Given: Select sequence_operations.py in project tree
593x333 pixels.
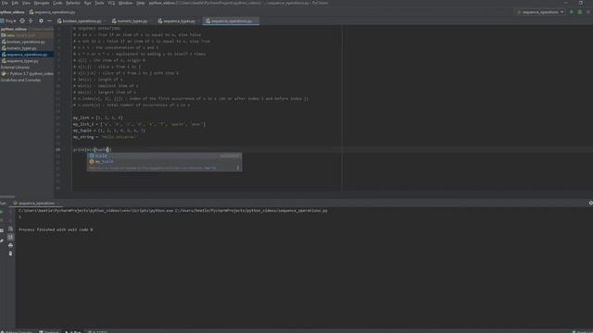Looking at the screenshot, I should tap(27, 55).
